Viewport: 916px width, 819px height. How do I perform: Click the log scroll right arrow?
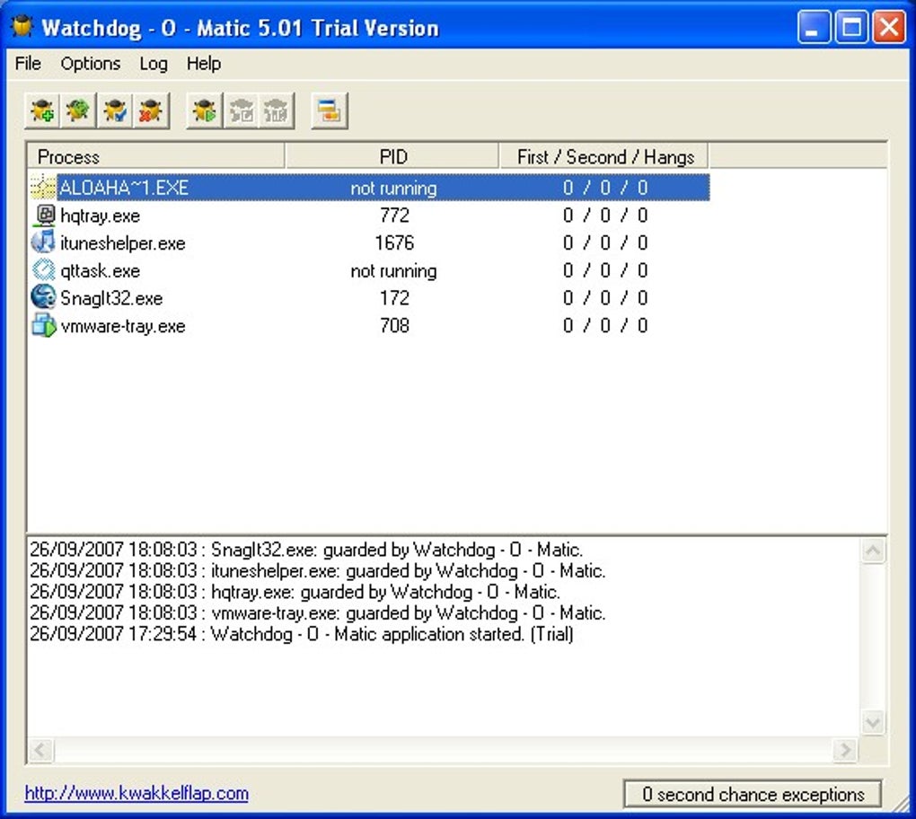[x=845, y=750]
